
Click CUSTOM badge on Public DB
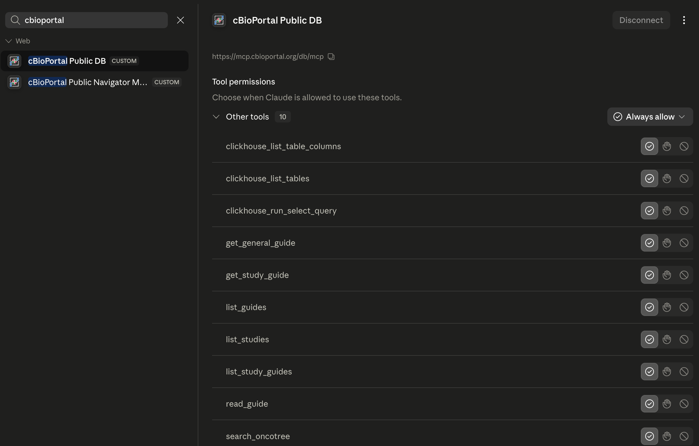[124, 61]
